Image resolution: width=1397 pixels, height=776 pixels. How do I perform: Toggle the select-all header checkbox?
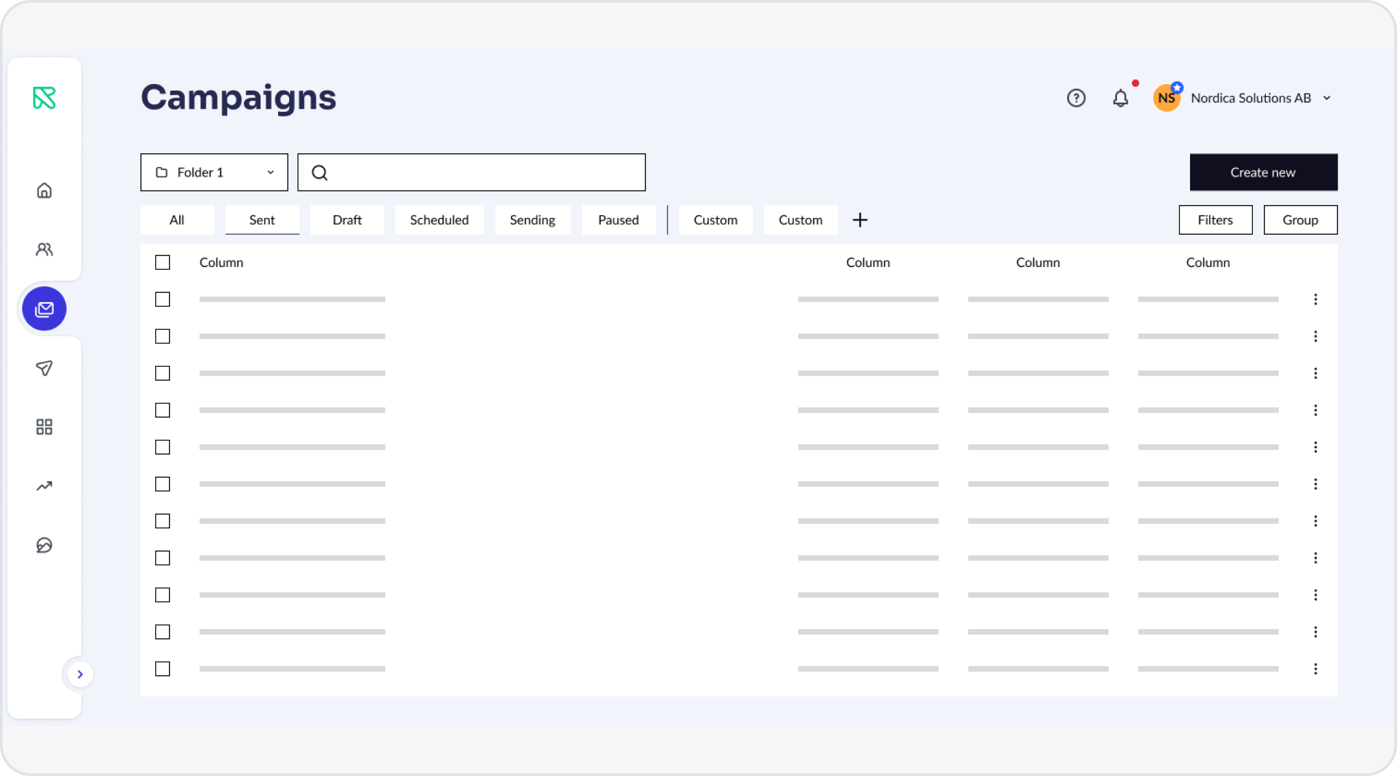(163, 263)
